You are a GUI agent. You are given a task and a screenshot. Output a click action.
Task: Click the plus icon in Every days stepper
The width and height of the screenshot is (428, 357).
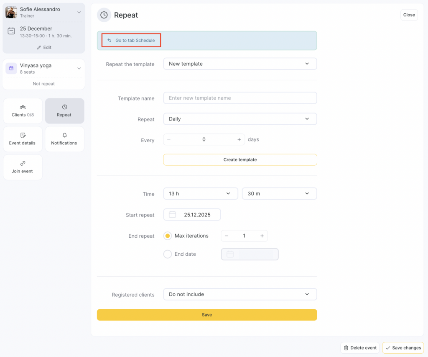(x=239, y=140)
